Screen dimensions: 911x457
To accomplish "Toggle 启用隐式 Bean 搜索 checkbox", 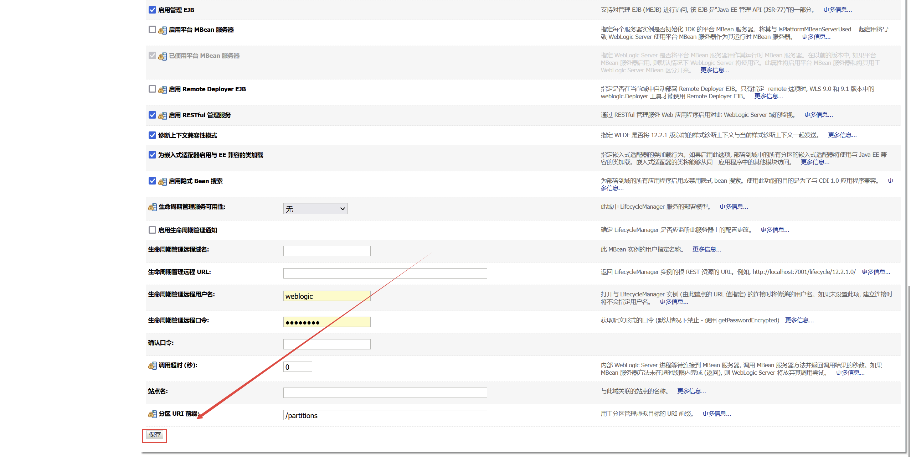I will coord(152,181).
